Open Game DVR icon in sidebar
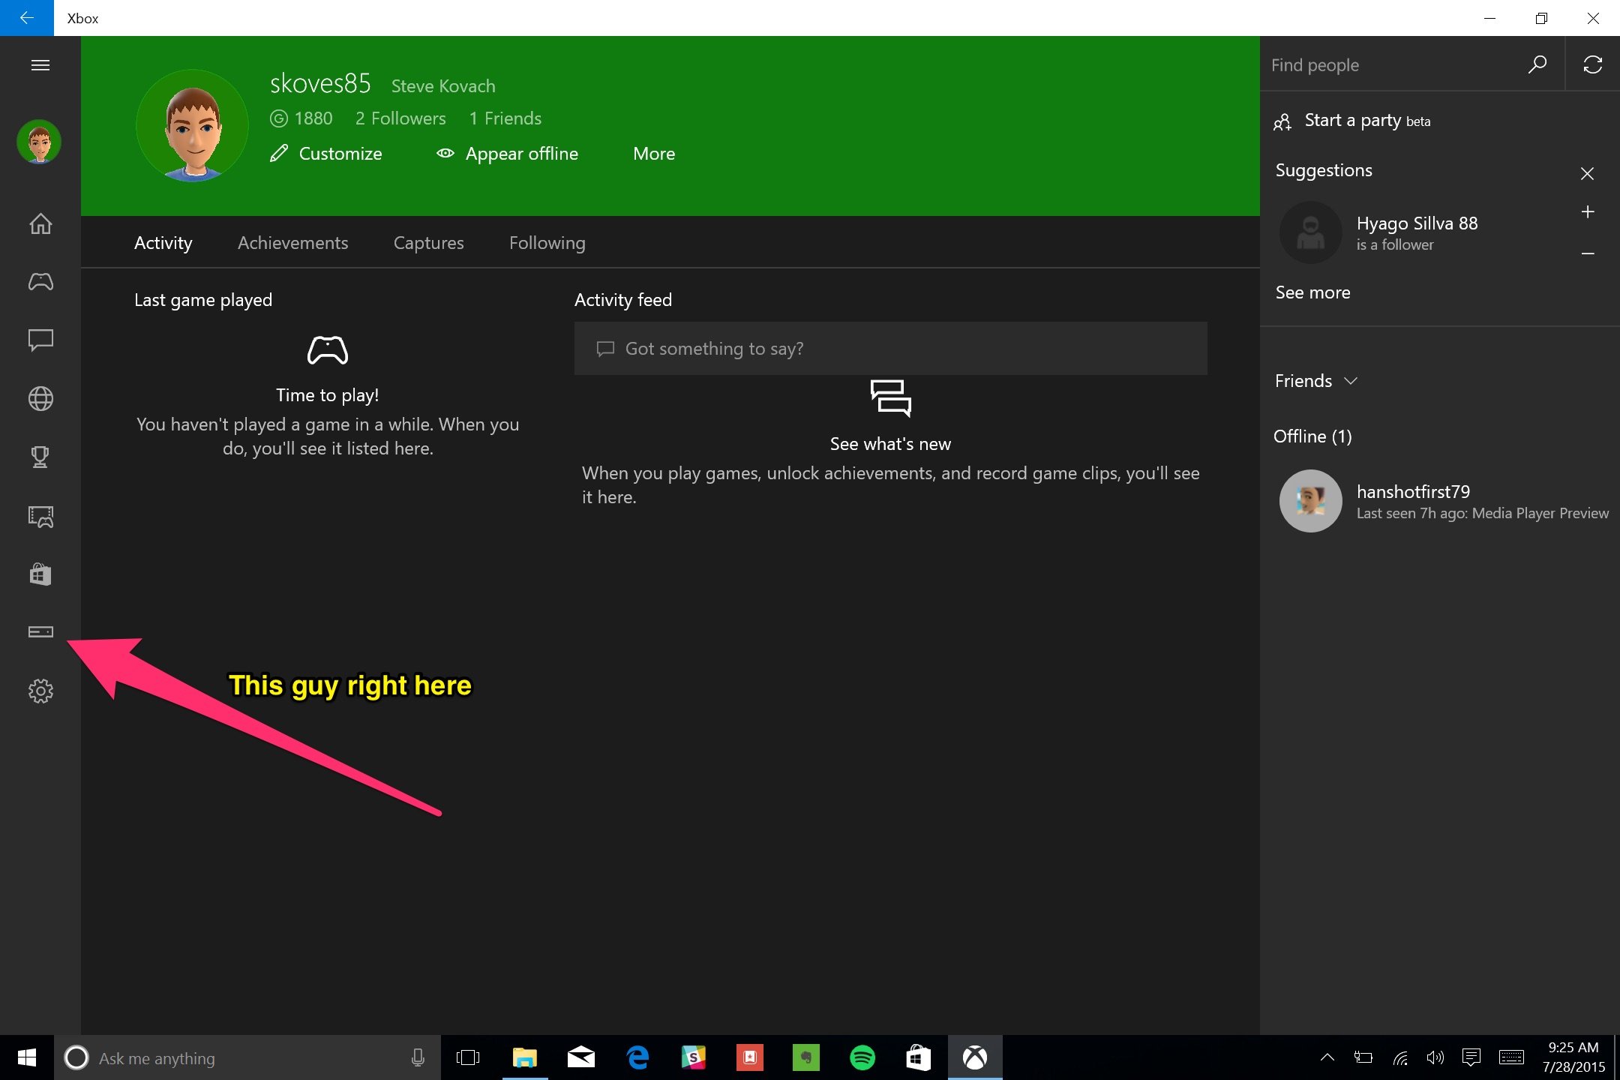The width and height of the screenshot is (1620, 1080). (x=40, y=516)
